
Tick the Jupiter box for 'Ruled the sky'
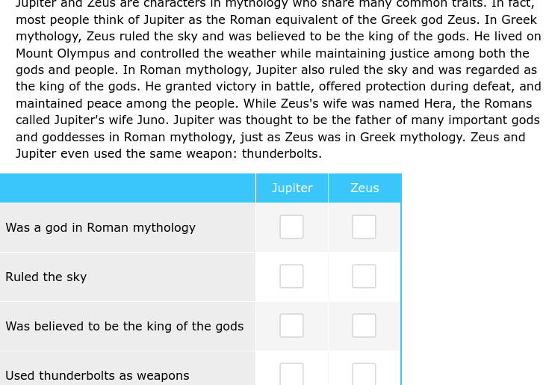point(291,277)
